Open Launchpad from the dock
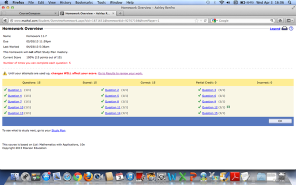The height and width of the screenshot is (185, 296). pos(25,177)
